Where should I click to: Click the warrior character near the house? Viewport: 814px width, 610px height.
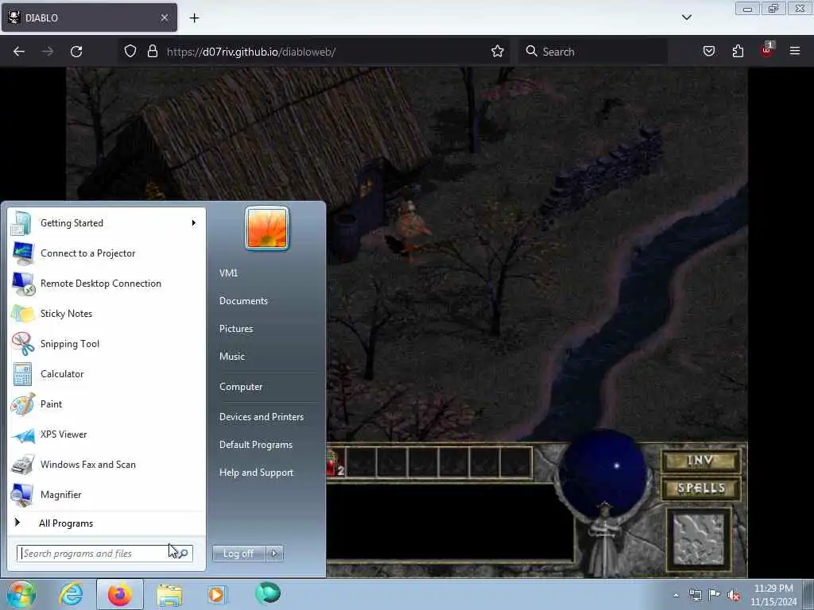pos(409,231)
